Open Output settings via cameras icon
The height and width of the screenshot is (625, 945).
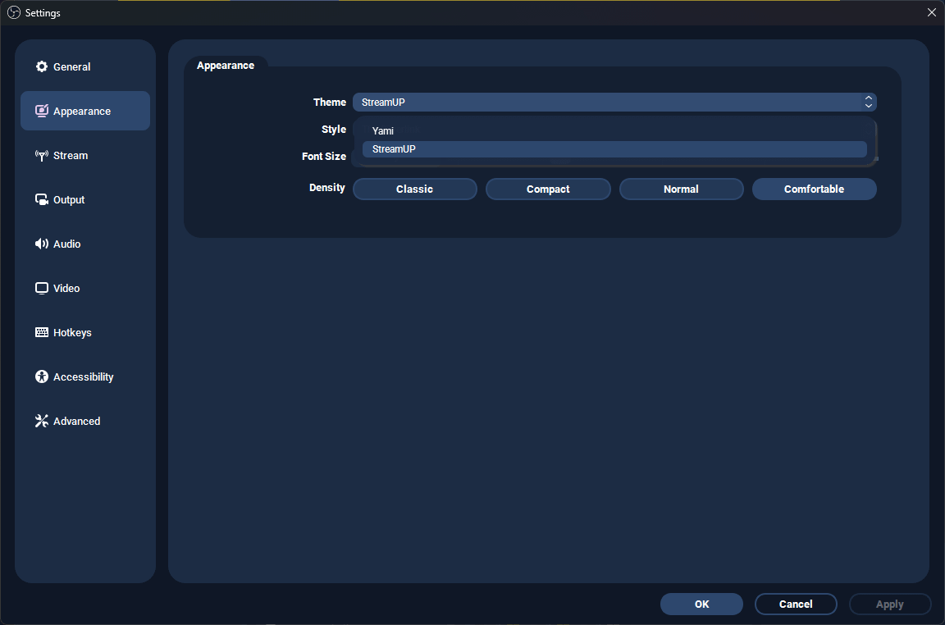coord(41,199)
